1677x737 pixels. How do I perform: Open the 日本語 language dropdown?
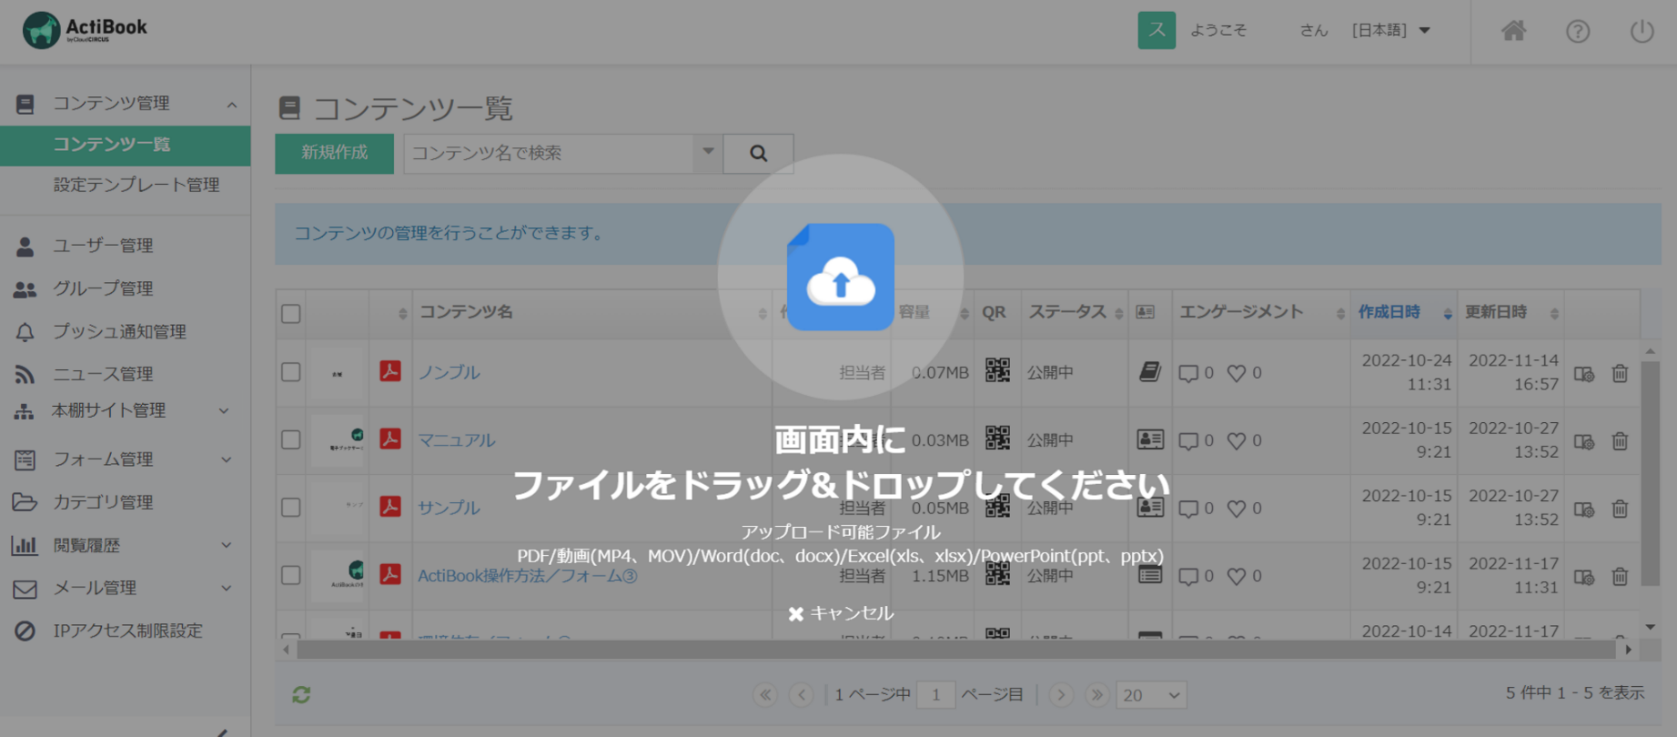1391,30
